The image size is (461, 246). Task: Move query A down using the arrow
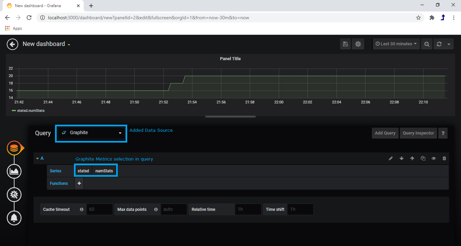click(x=402, y=158)
